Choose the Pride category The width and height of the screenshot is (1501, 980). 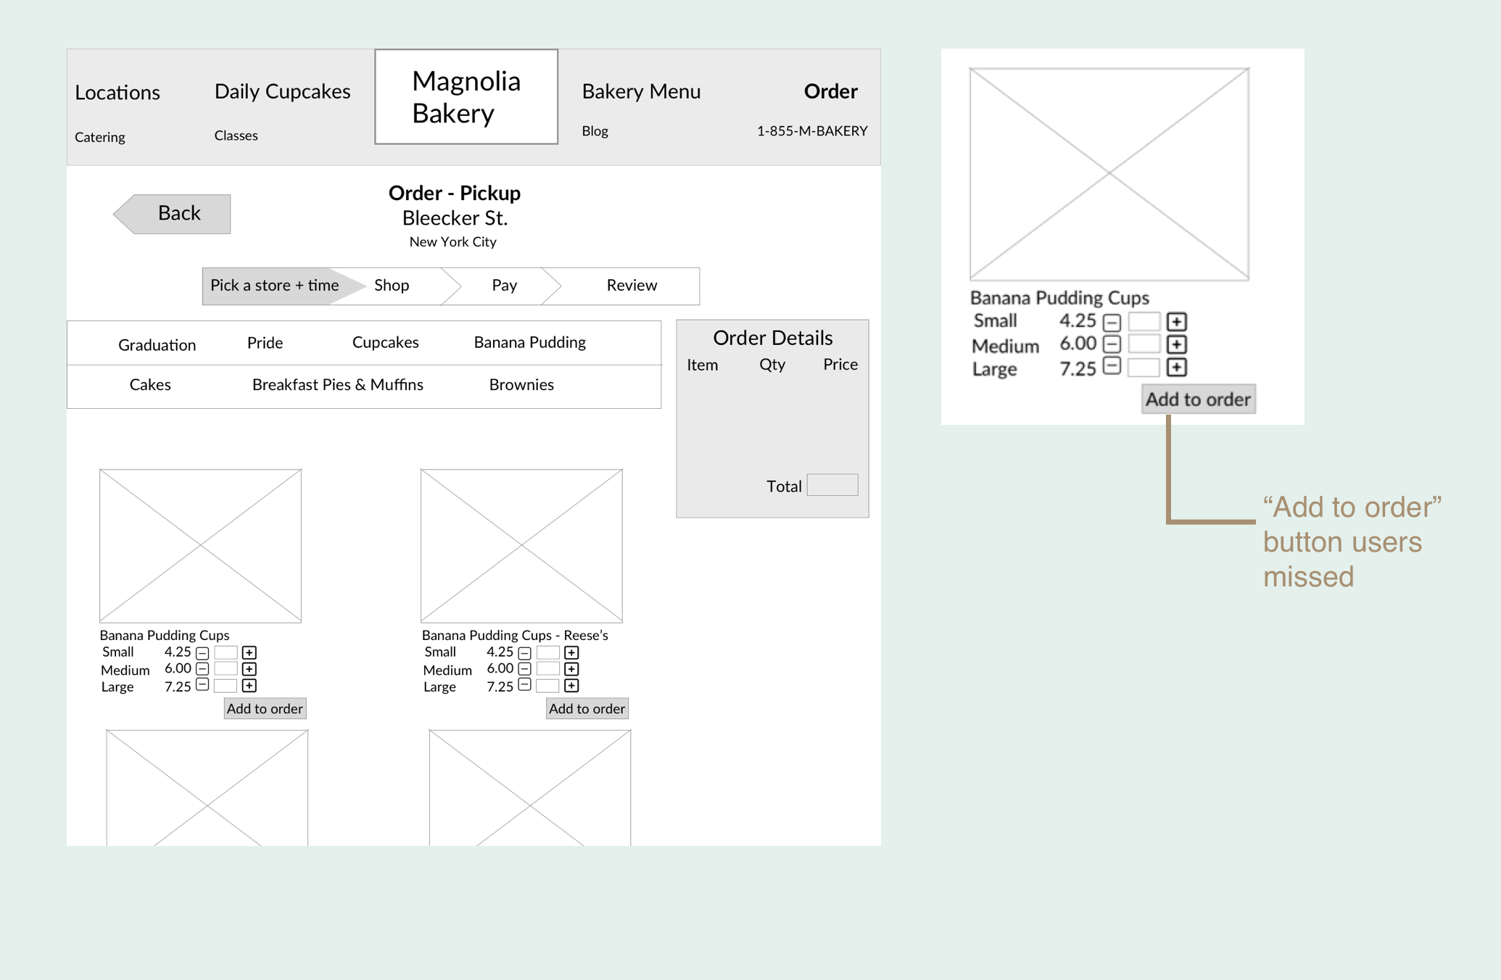[265, 343]
